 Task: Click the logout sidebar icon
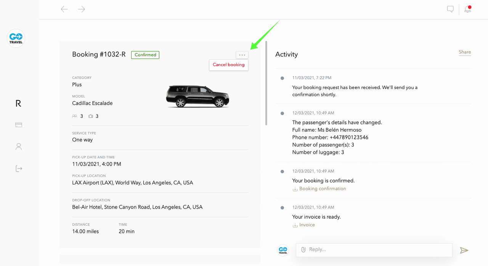click(19, 169)
